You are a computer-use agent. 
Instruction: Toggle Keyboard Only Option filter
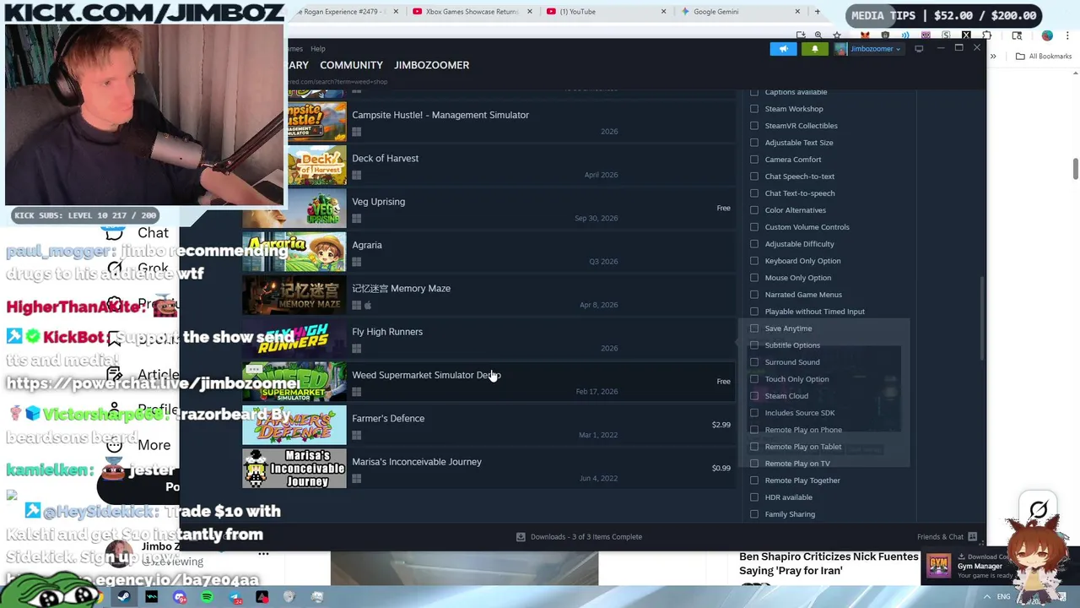click(754, 261)
